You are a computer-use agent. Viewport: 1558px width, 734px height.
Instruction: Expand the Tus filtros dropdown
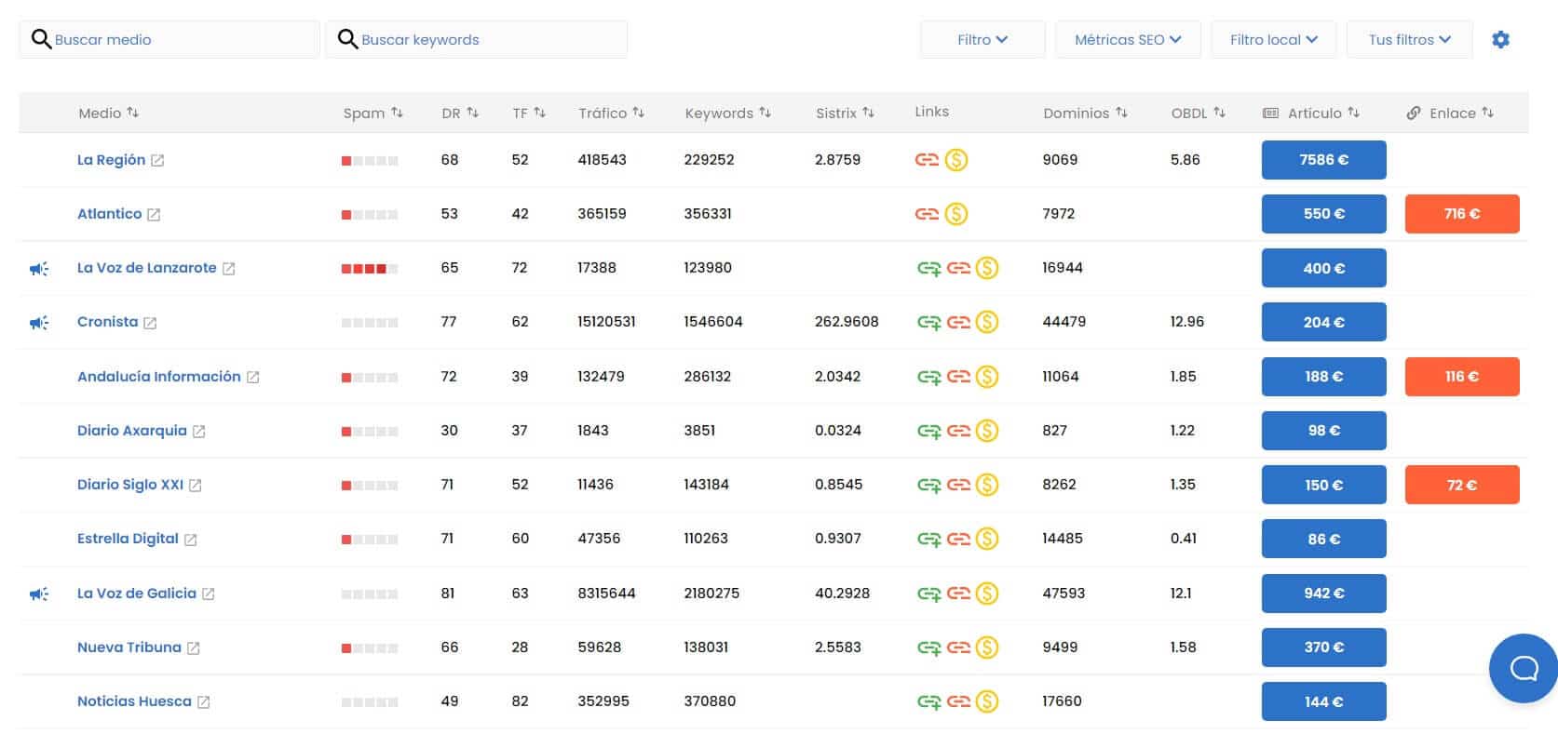(x=1409, y=39)
